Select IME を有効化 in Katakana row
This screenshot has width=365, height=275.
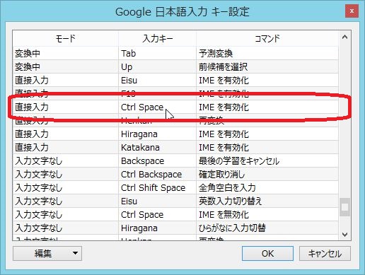click(x=267, y=148)
